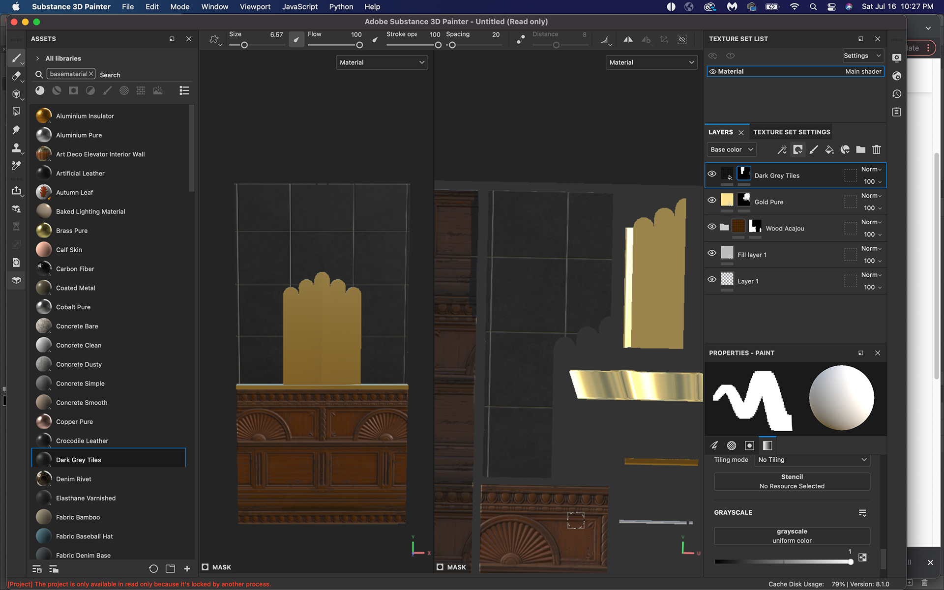Filter assets by Smart materials icon
The image size is (944, 590).
click(57, 90)
